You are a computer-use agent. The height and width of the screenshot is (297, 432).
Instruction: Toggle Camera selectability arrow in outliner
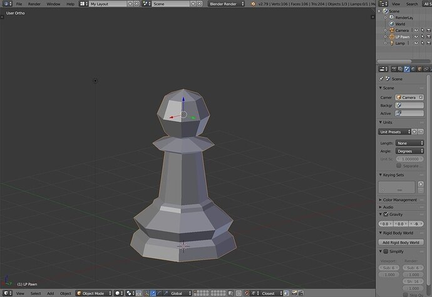(x=423, y=30)
